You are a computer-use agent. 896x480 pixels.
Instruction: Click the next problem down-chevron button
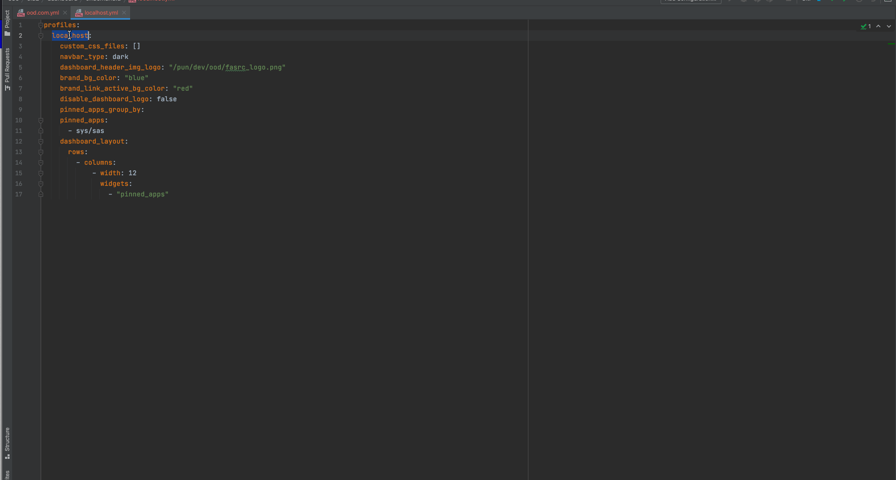[888, 26]
